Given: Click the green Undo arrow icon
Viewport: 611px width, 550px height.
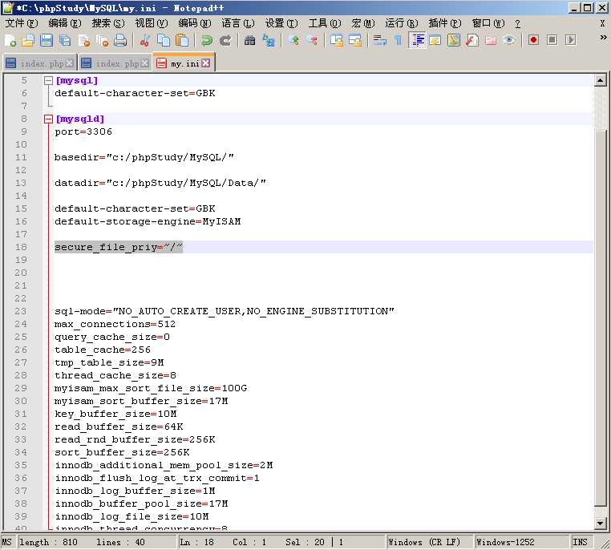Looking at the screenshot, I should (x=207, y=41).
